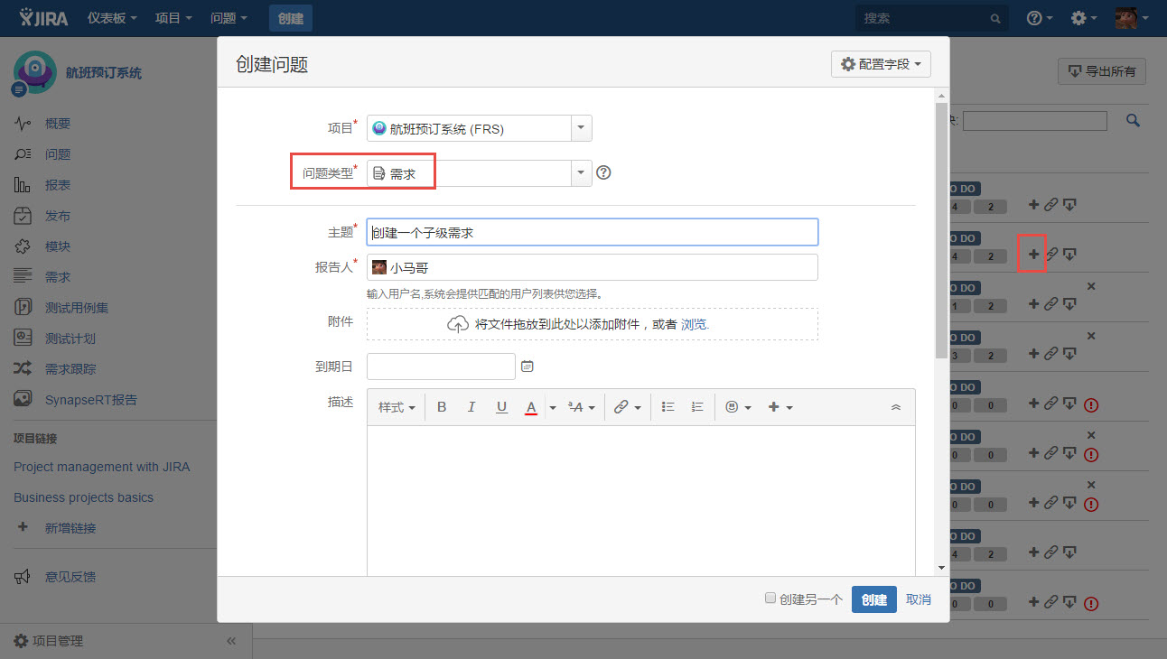Open 问题 in the sidebar
Viewport: 1167px width, 659px height.
coord(58,154)
